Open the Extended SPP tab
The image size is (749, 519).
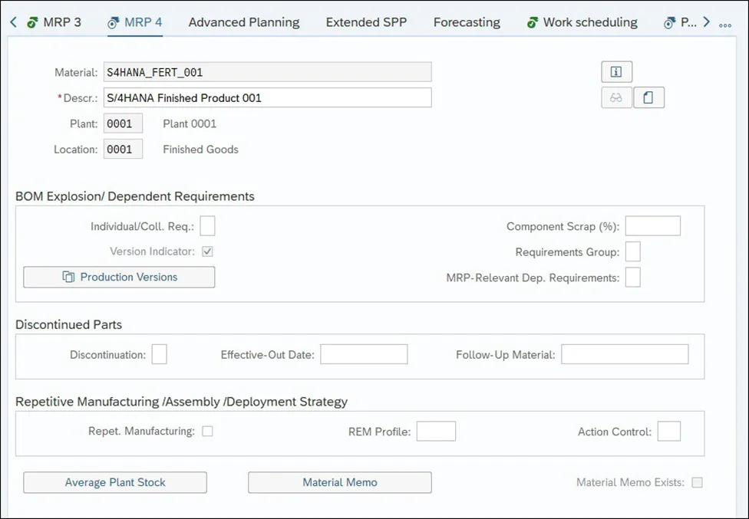click(366, 22)
